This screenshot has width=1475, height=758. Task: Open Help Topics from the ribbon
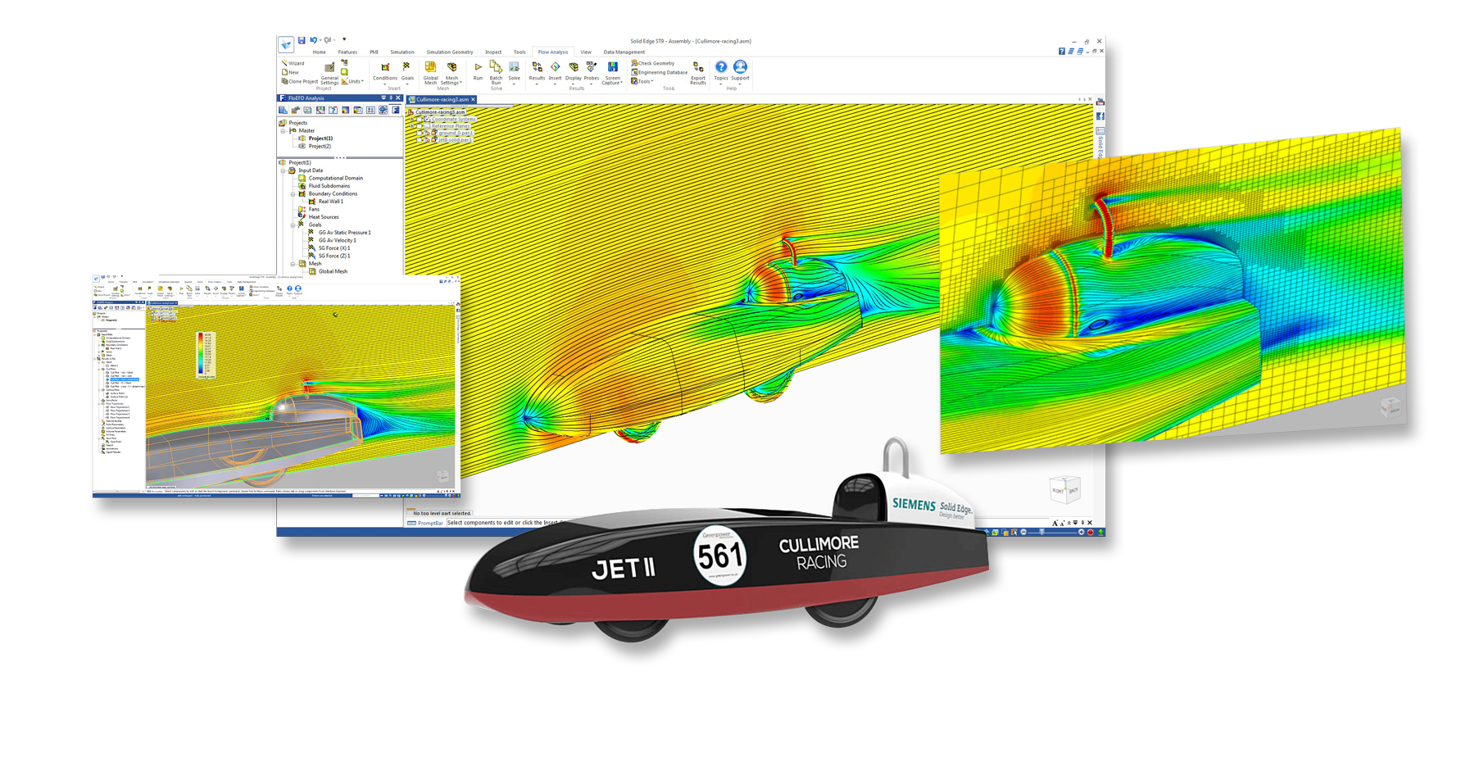pyautogui.click(x=721, y=72)
